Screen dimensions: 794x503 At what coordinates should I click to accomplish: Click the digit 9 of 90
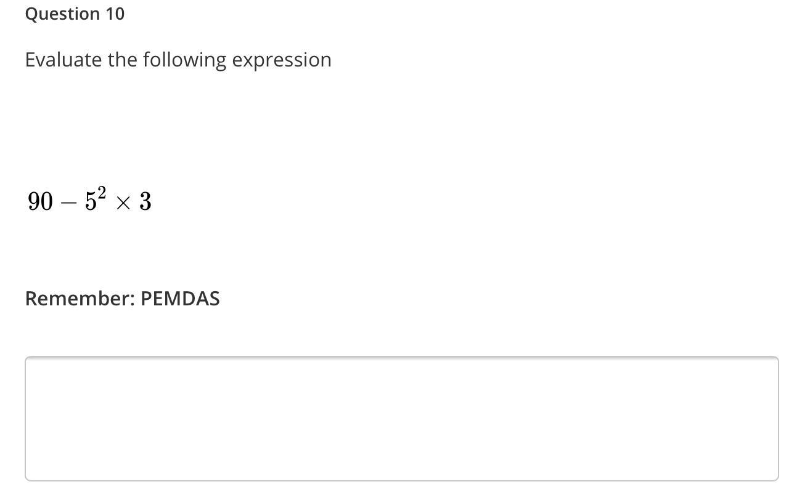(34, 201)
